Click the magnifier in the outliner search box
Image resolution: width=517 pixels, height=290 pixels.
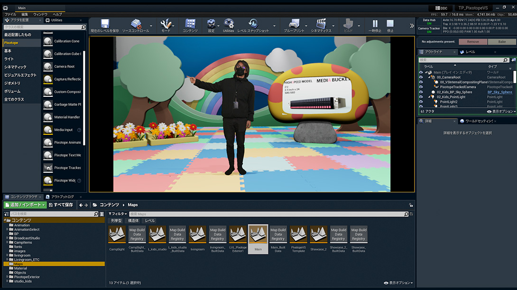[506, 60]
